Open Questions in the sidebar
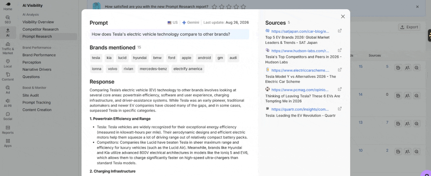 click(x=31, y=77)
